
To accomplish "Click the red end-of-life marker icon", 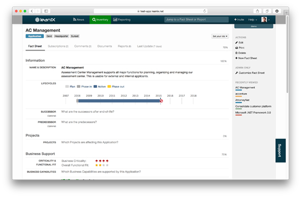I will [161, 101].
